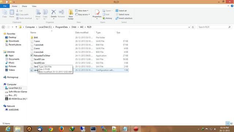Click Invert selection in ribbon
Viewport: 234px width, 132px height.
pos(124,18)
